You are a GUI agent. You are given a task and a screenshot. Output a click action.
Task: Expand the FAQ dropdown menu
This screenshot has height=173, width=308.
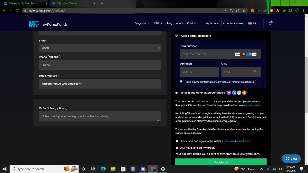pyautogui.click(x=158, y=23)
